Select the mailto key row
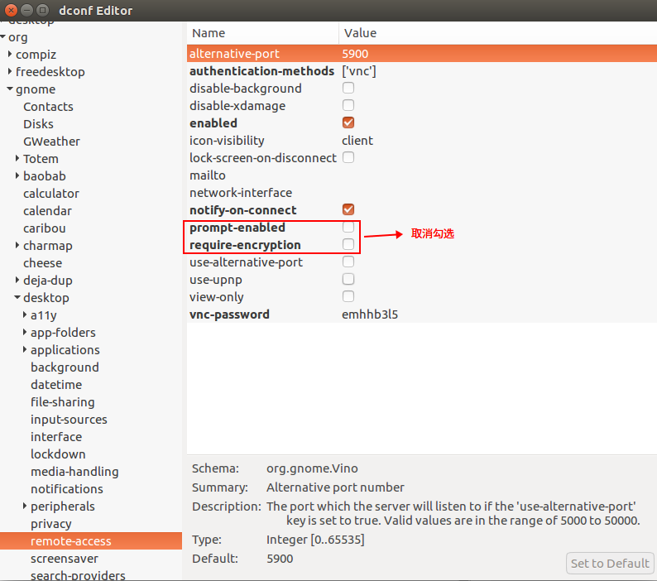Screen dimensions: 657x581 [x=422, y=175]
